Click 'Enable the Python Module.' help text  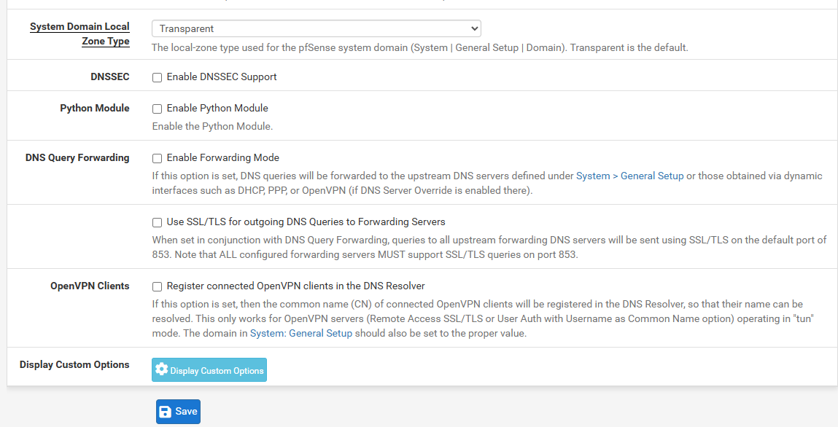[x=212, y=127]
